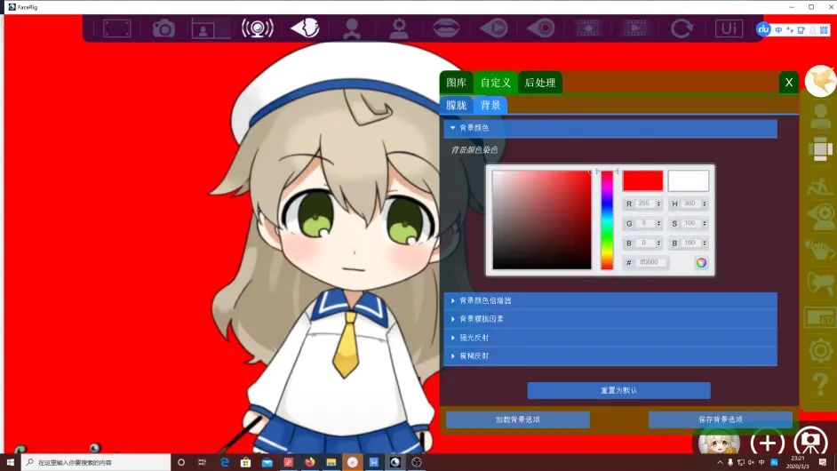
Task: Click the eye-shaped play performance icon
Action: click(493, 28)
